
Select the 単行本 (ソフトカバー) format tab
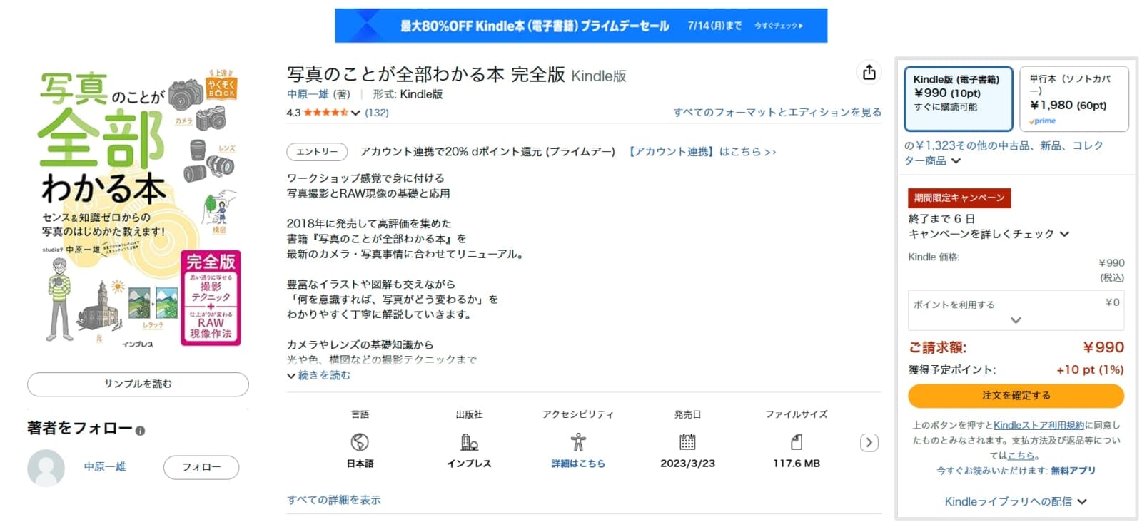pyautogui.click(x=1074, y=98)
